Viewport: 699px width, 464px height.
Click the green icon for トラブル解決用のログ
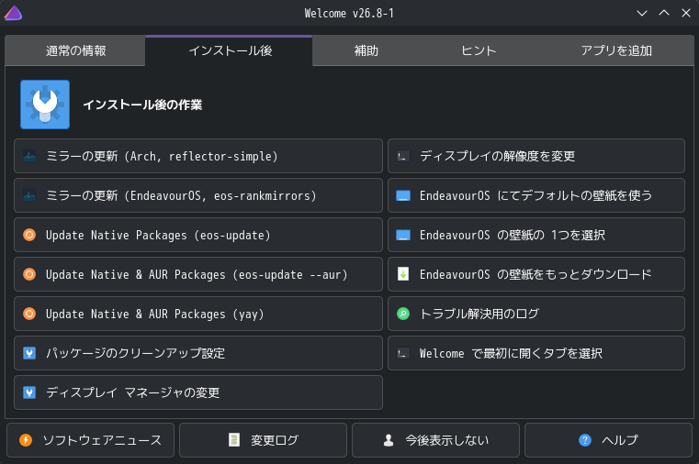coord(403,314)
